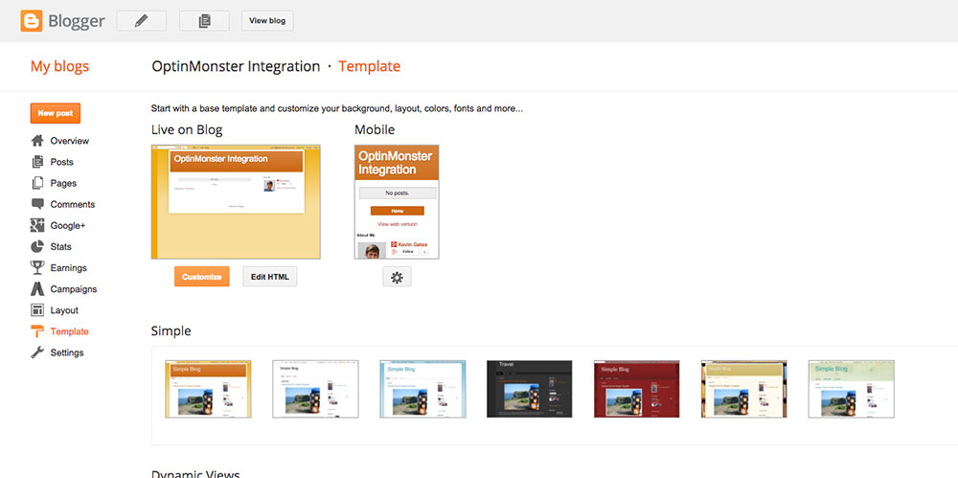Click the Live on Blog preview thumbnail
Viewport: 958px width, 478px height.
tap(236, 202)
